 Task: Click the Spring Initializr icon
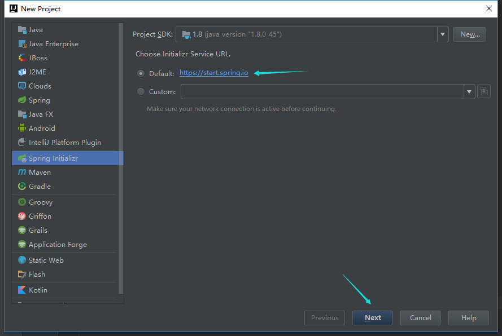[22, 158]
